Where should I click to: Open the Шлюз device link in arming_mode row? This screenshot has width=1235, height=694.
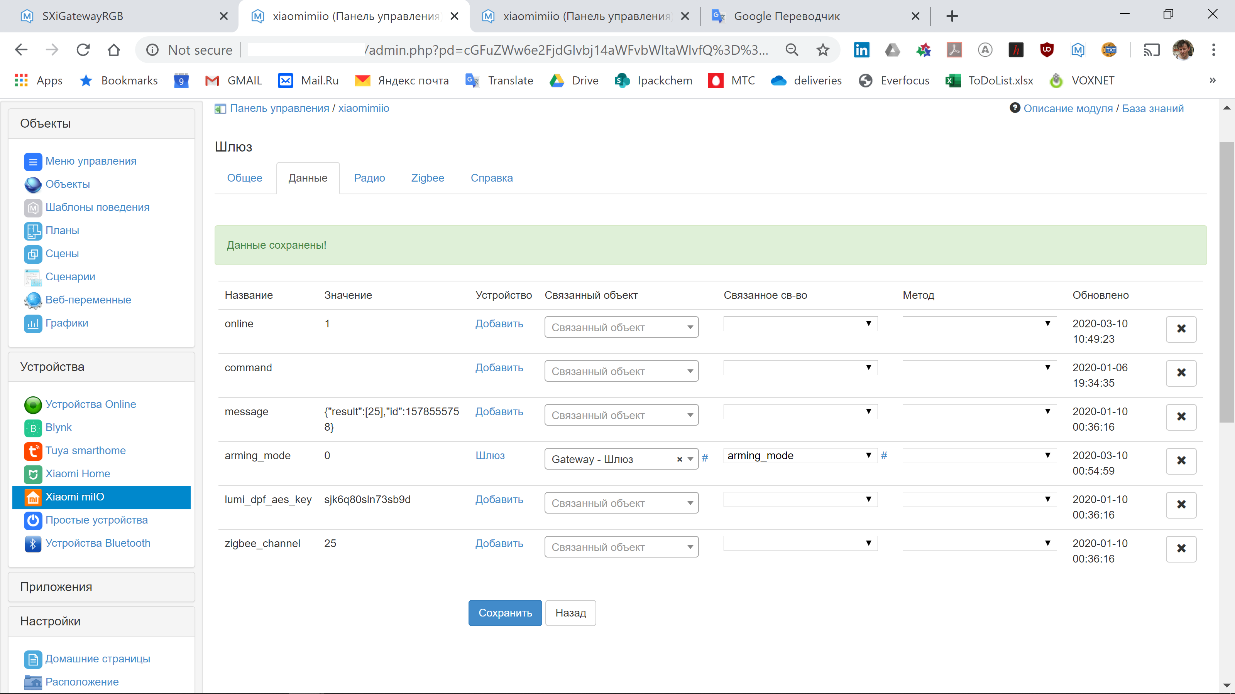click(489, 455)
